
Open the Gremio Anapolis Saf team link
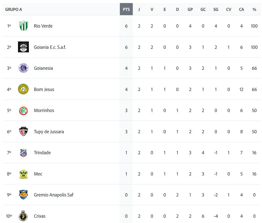click(53, 195)
